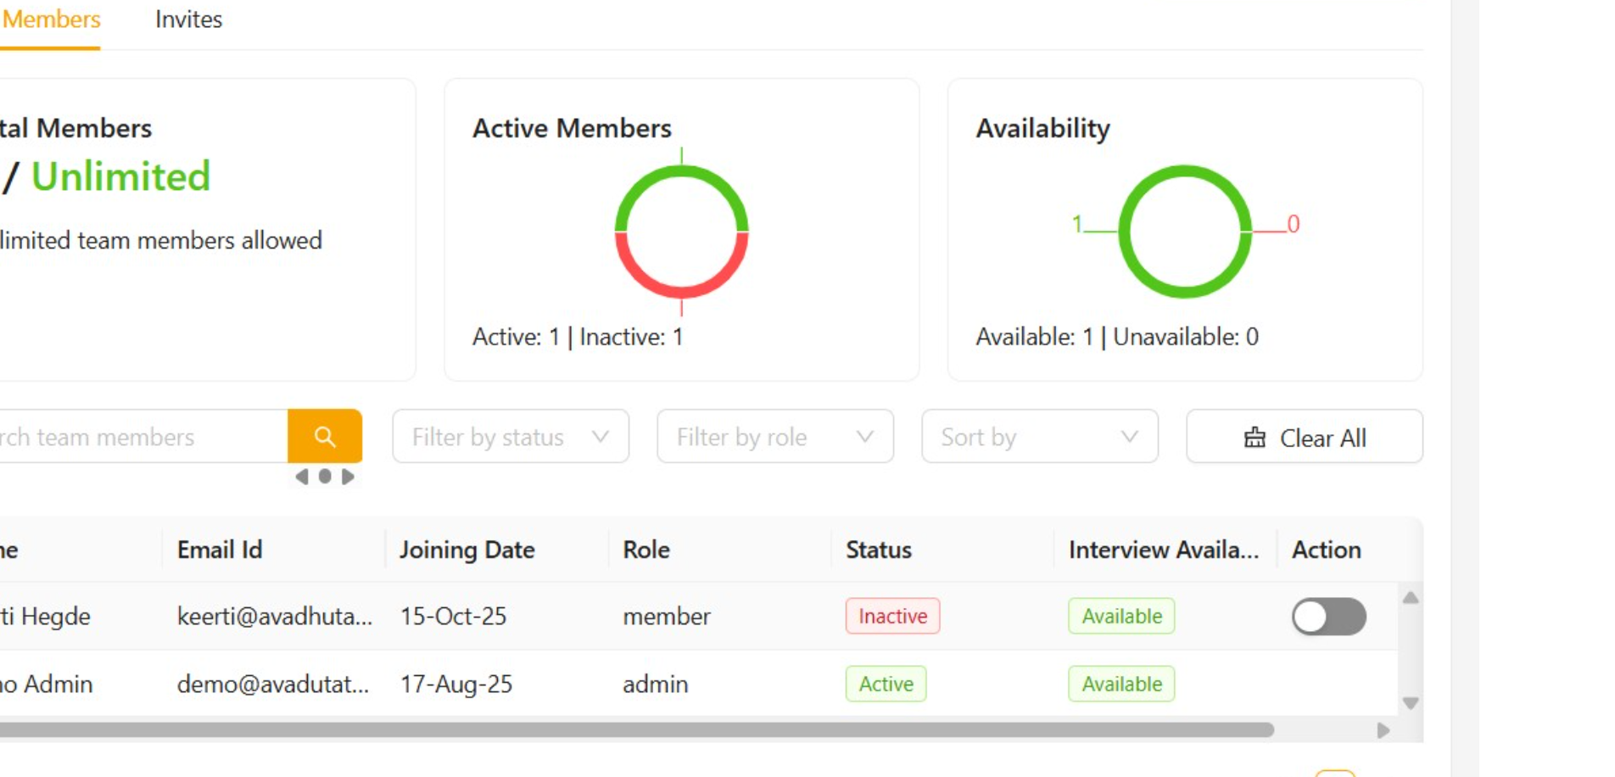Switch to the Invites tab
The width and height of the screenshot is (1615, 777).
point(188,20)
